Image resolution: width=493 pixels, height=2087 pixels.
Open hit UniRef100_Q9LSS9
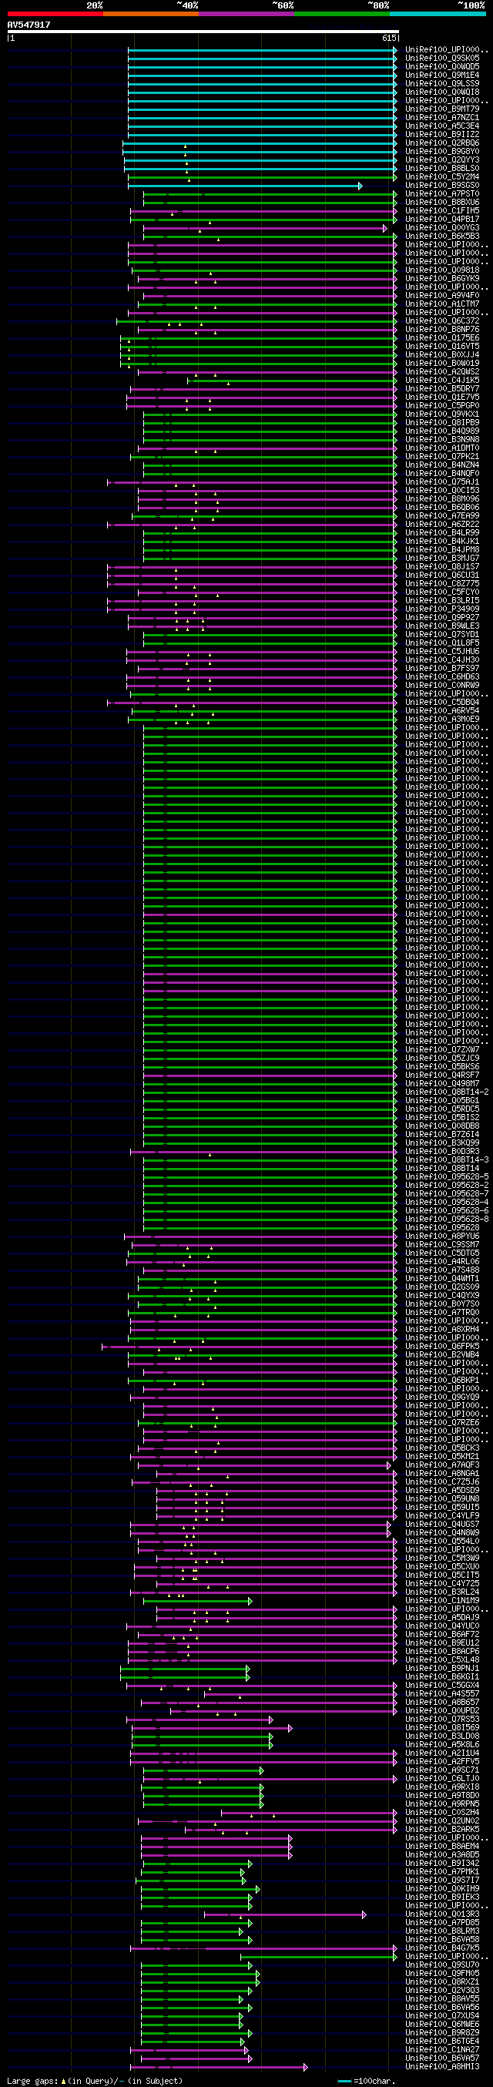coord(442,84)
